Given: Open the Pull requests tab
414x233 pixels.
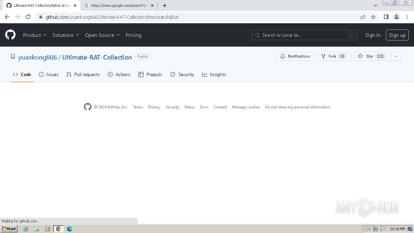Looking at the screenshot, I should point(83,74).
